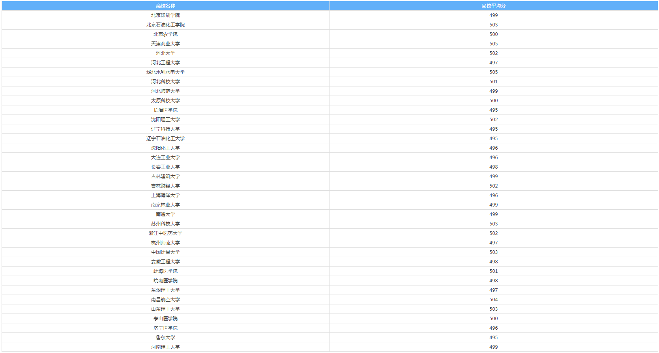Click the 天津商业大学 name cell
Viewport: 659px width, 353px height.
point(165,44)
